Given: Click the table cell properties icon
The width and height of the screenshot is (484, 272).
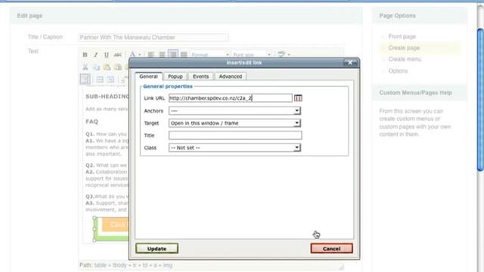Looking at the screenshot, I should pyautogui.click(x=110, y=79).
